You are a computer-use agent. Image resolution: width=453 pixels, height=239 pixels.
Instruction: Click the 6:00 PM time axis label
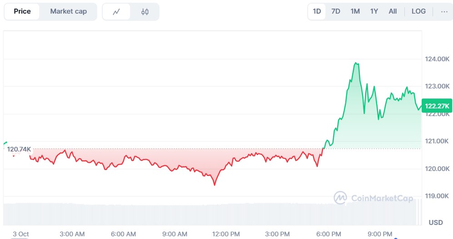pyautogui.click(x=329, y=234)
